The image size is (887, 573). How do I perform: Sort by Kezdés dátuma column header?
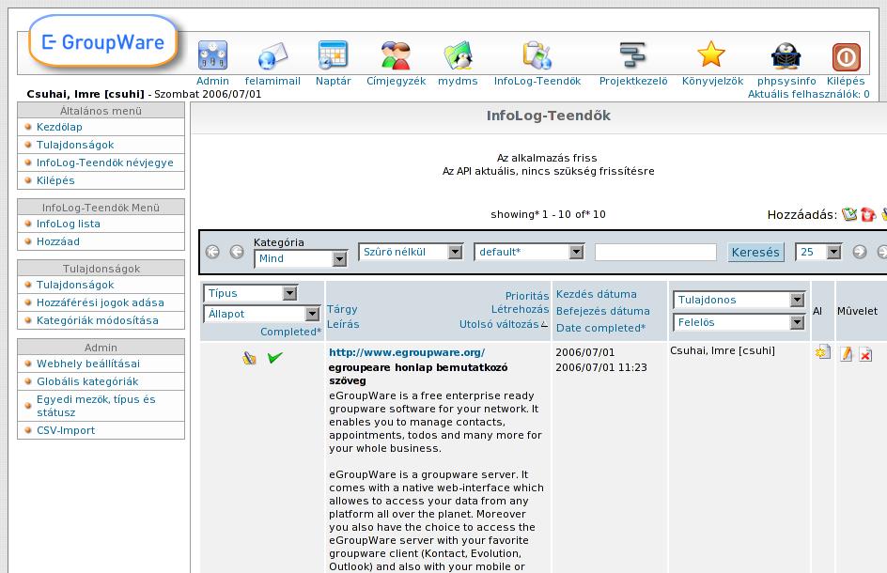click(597, 294)
